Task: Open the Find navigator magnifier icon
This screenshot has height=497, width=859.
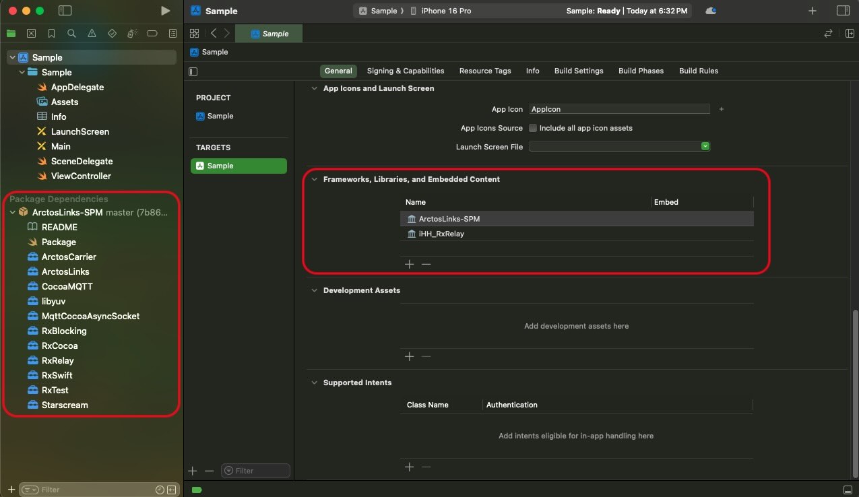Action: pyautogui.click(x=71, y=34)
